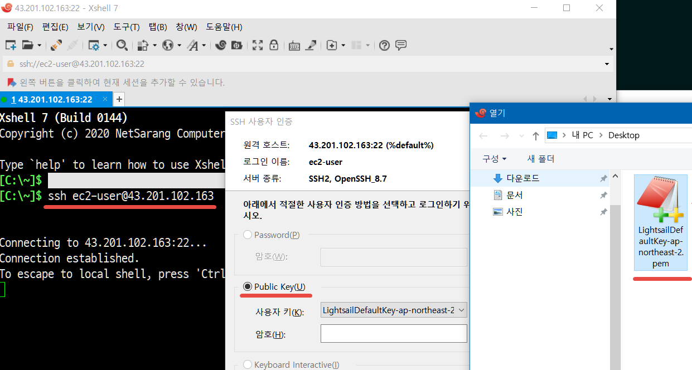The image size is (692, 370).
Task: Click the pin icon beside 사진
Action: pyautogui.click(x=603, y=212)
